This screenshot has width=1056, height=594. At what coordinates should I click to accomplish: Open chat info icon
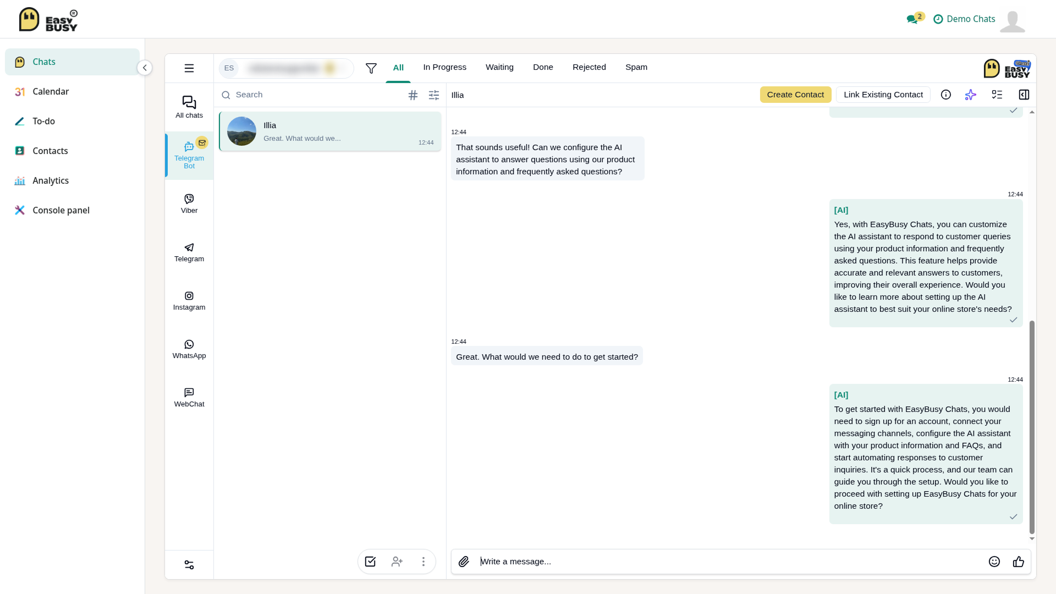(946, 95)
